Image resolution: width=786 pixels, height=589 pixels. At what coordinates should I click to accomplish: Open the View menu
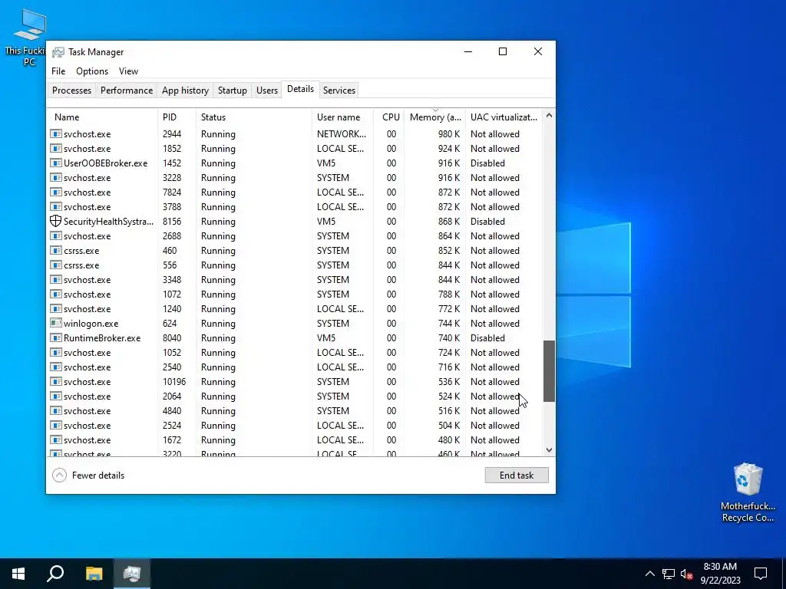click(x=128, y=71)
